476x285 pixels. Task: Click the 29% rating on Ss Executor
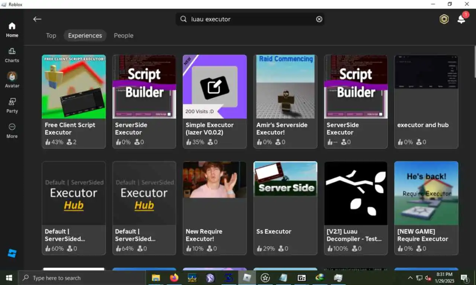tap(266, 248)
